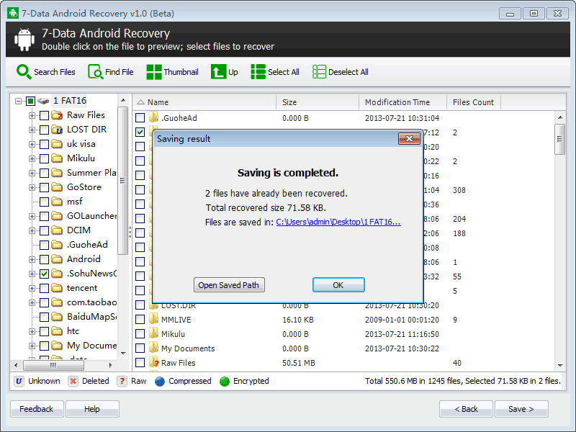Click the MMLIVE folder icon
Image resolution: width=576 pixels, height=432 pixels.
click(153, 320)
